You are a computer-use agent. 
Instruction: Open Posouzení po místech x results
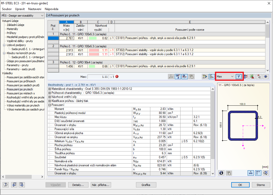pyautogui.click(x=21, y=93)
